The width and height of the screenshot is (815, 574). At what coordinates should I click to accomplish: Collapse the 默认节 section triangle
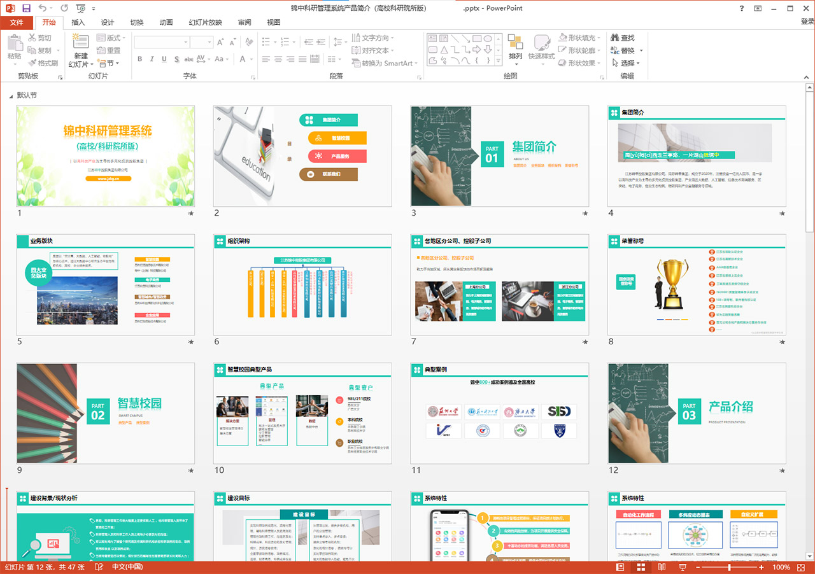11,95
